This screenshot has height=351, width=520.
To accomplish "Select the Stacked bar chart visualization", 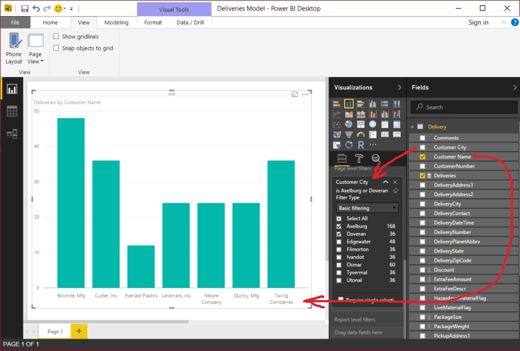I will [x=337, y=104].
